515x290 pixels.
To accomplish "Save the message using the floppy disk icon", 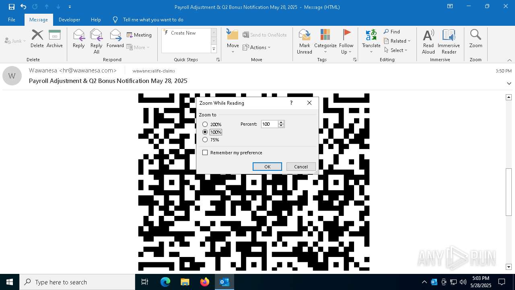I will click(x=11, y=7).
